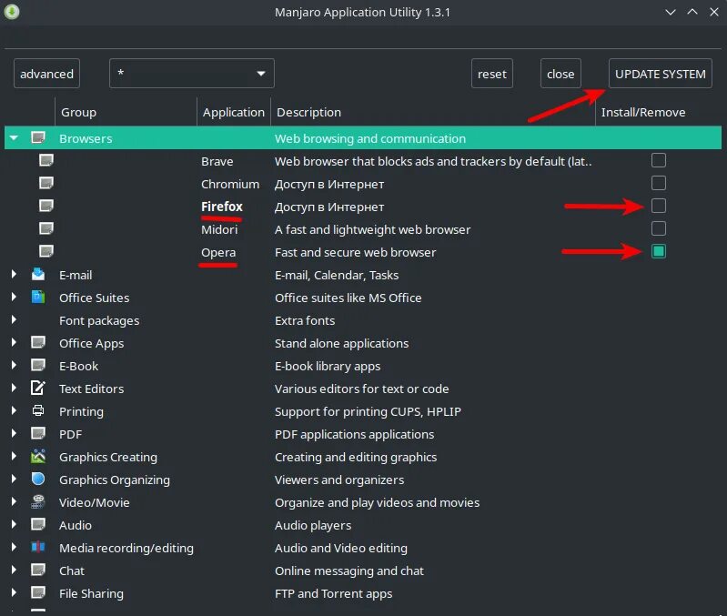Expand the Office Suites group
Viewport: 727px width, 616px height.
tap(14, 297)
